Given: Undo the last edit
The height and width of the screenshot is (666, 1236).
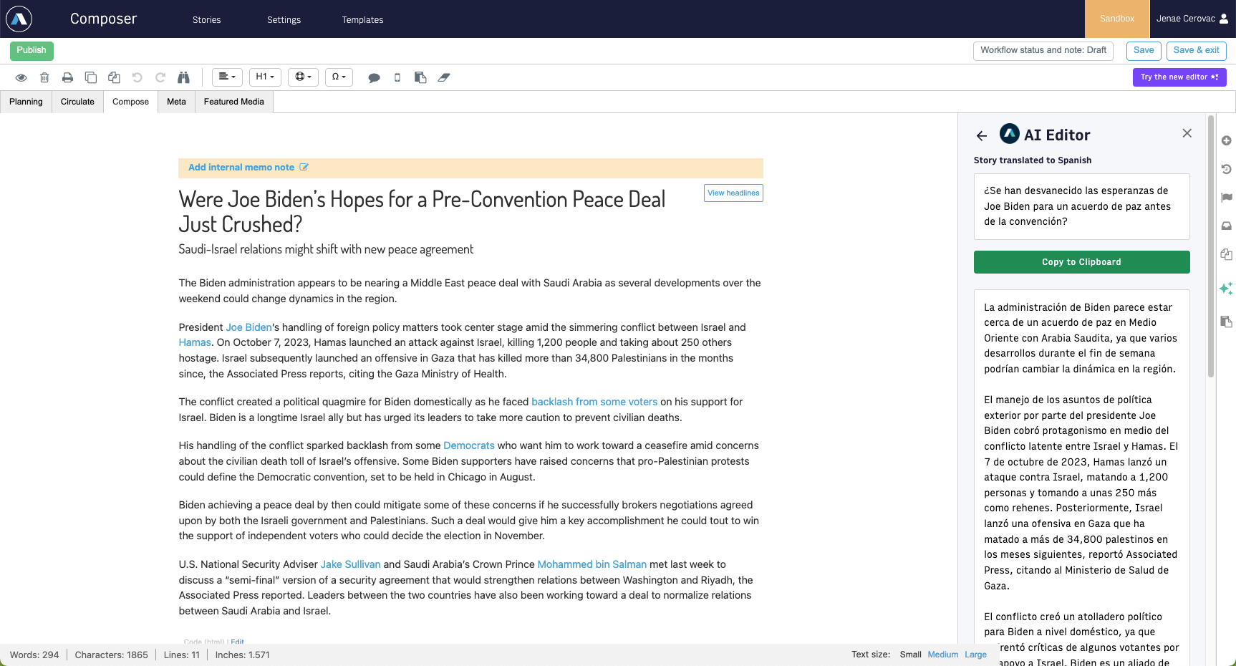Looking at the screenshot, I should point(137,77).
